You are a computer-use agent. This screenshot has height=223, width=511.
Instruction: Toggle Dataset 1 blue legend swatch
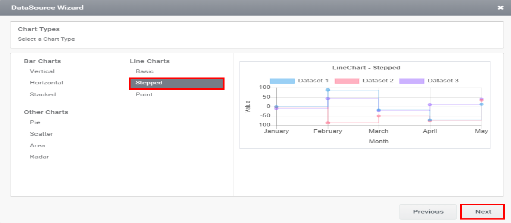(282, 81)
